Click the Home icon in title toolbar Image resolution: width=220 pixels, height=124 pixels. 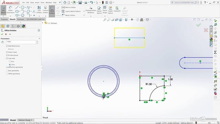point(65,2)
